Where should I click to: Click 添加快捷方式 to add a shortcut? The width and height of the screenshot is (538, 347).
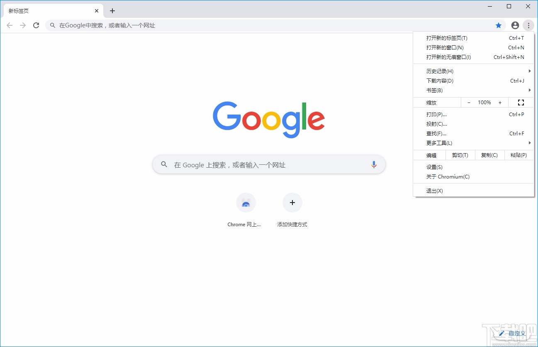click(292, 203)
